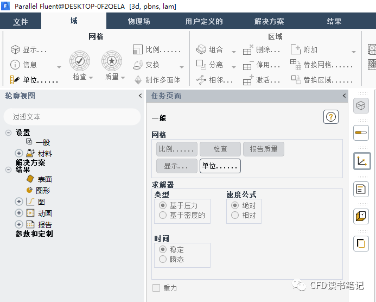Open the Transform (变换) dropdown arrow
This screenshot has height=302, width=376.
click(x=182, y=67)
